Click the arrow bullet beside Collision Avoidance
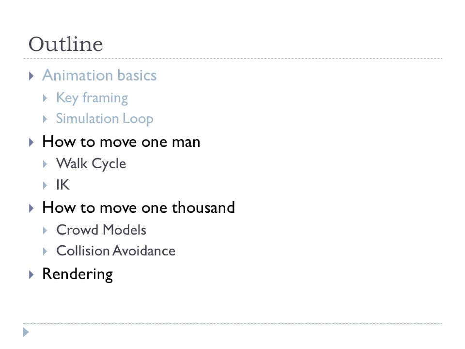Viewport: 465px width, 349px height. (45, 252)
